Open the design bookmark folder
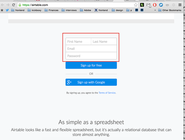The width and height of the screenshot is (185, 140). coord(117,10)
